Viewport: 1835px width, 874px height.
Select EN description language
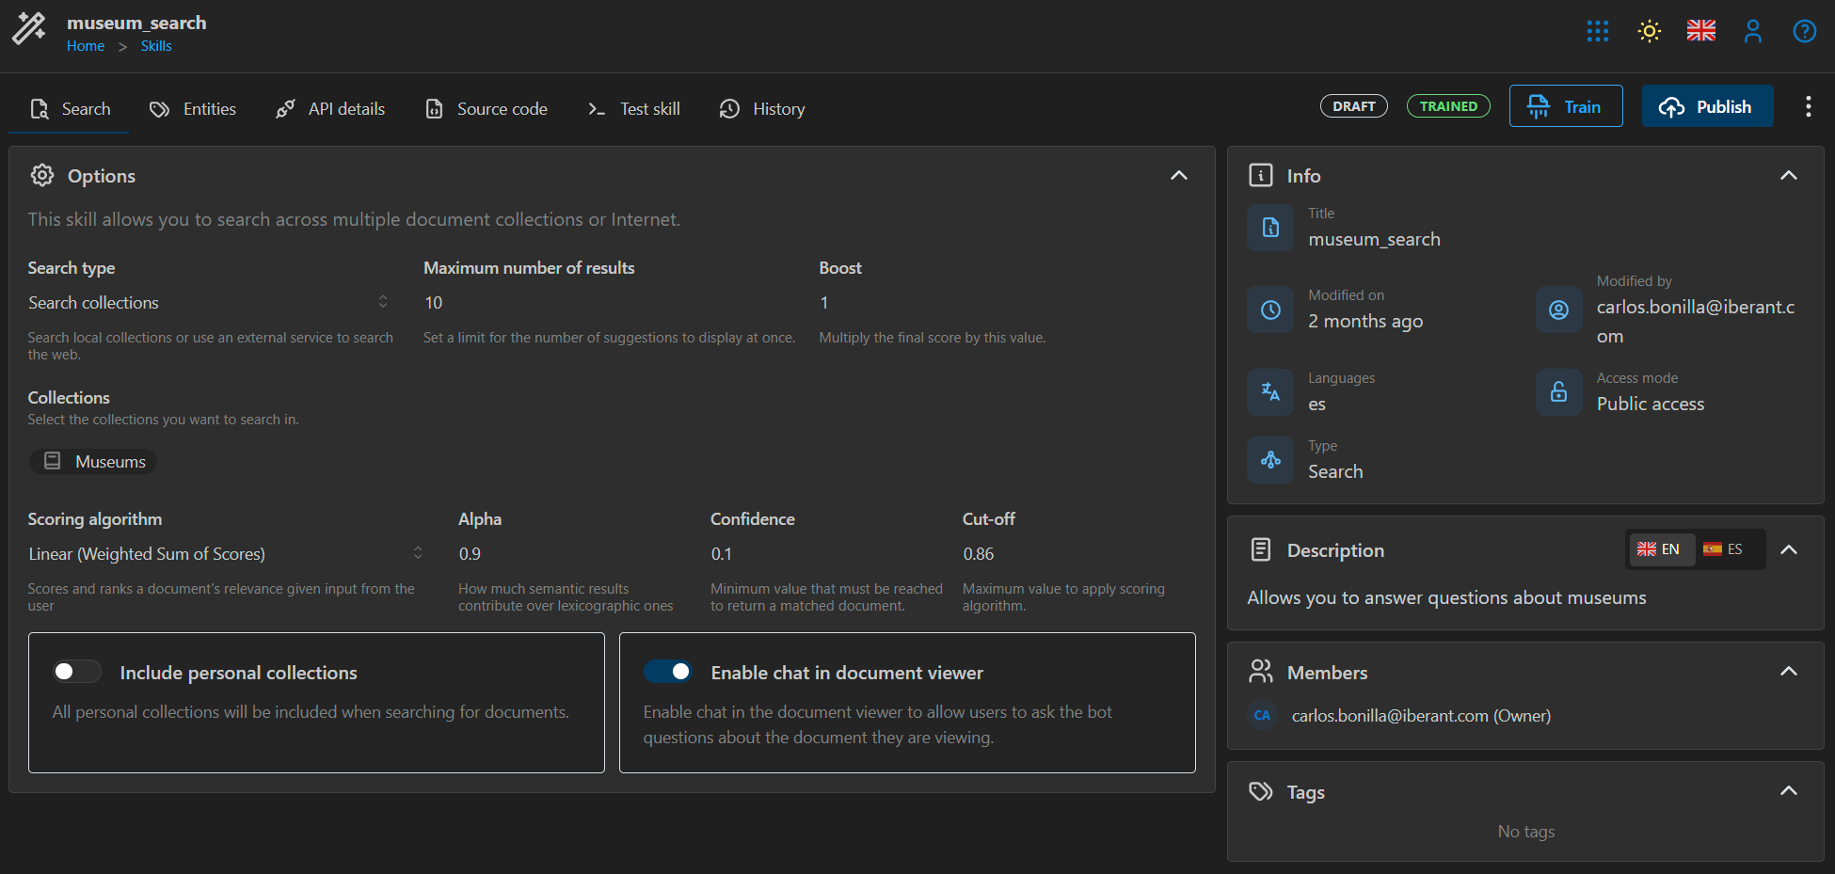(1660, 549)
